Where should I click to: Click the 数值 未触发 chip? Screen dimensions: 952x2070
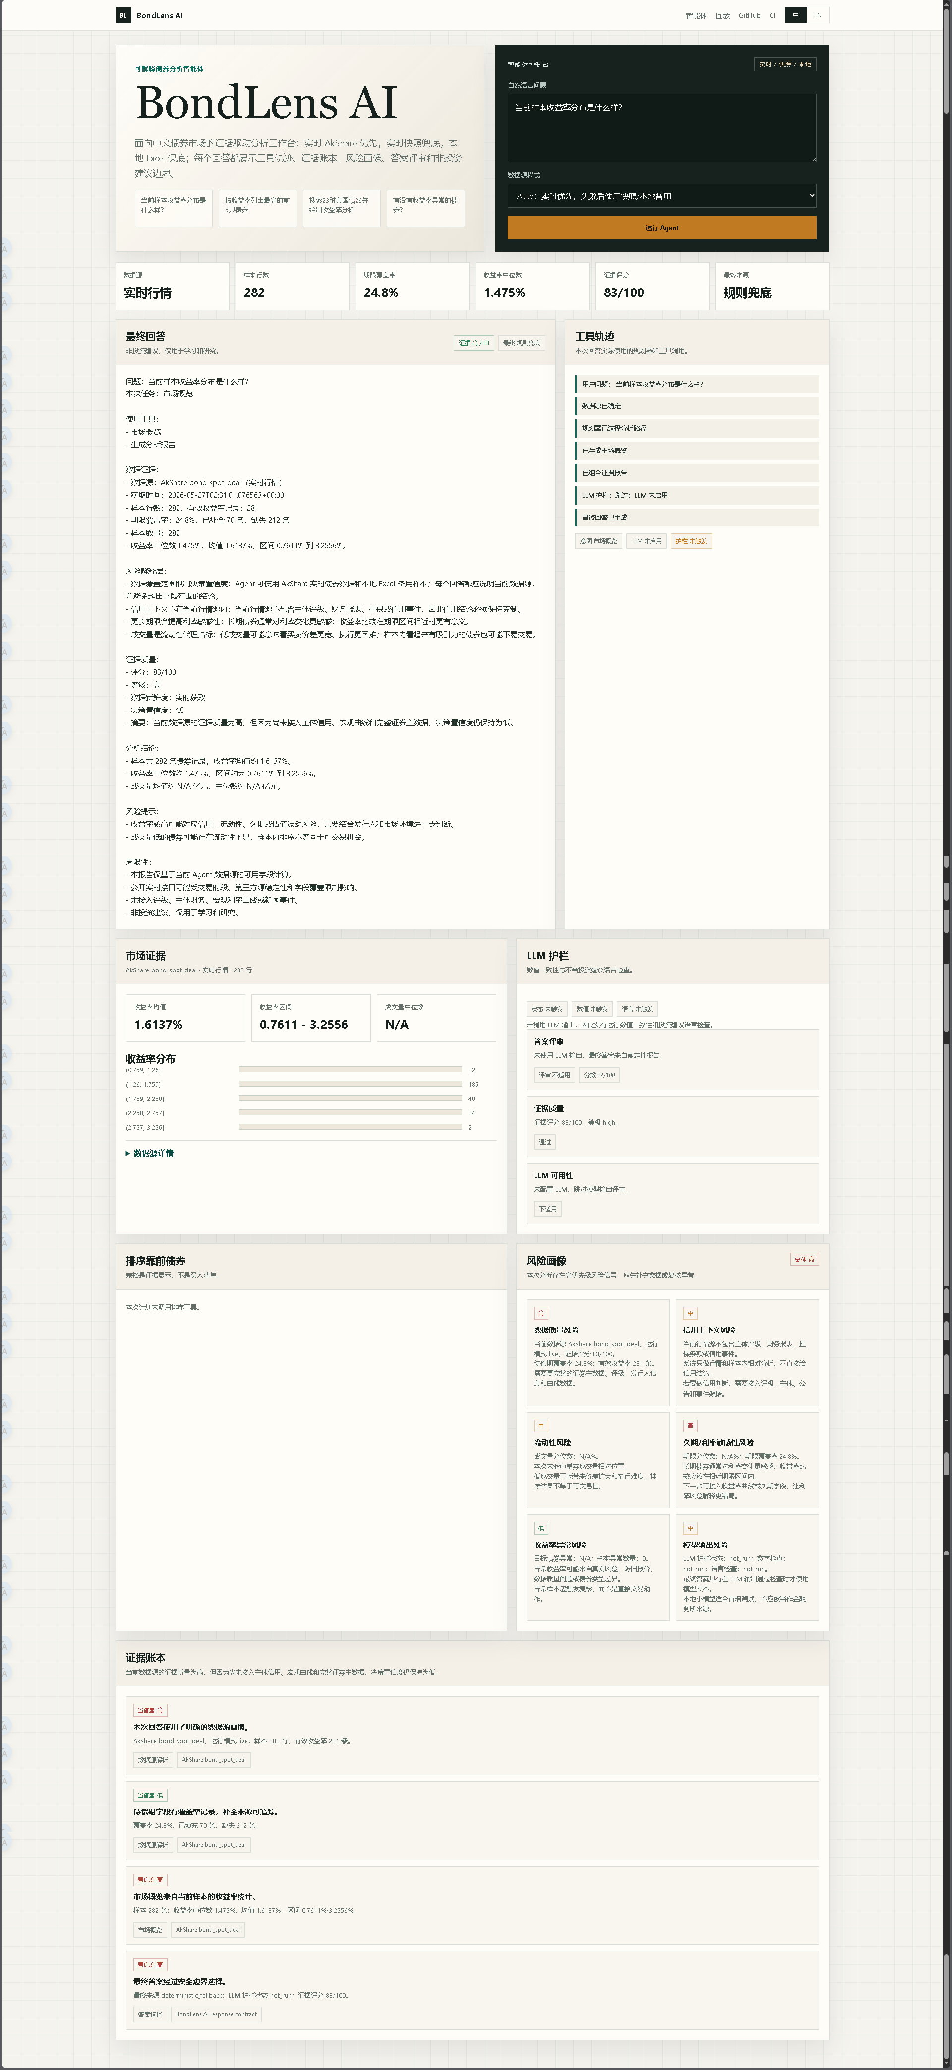(593, 1009)
